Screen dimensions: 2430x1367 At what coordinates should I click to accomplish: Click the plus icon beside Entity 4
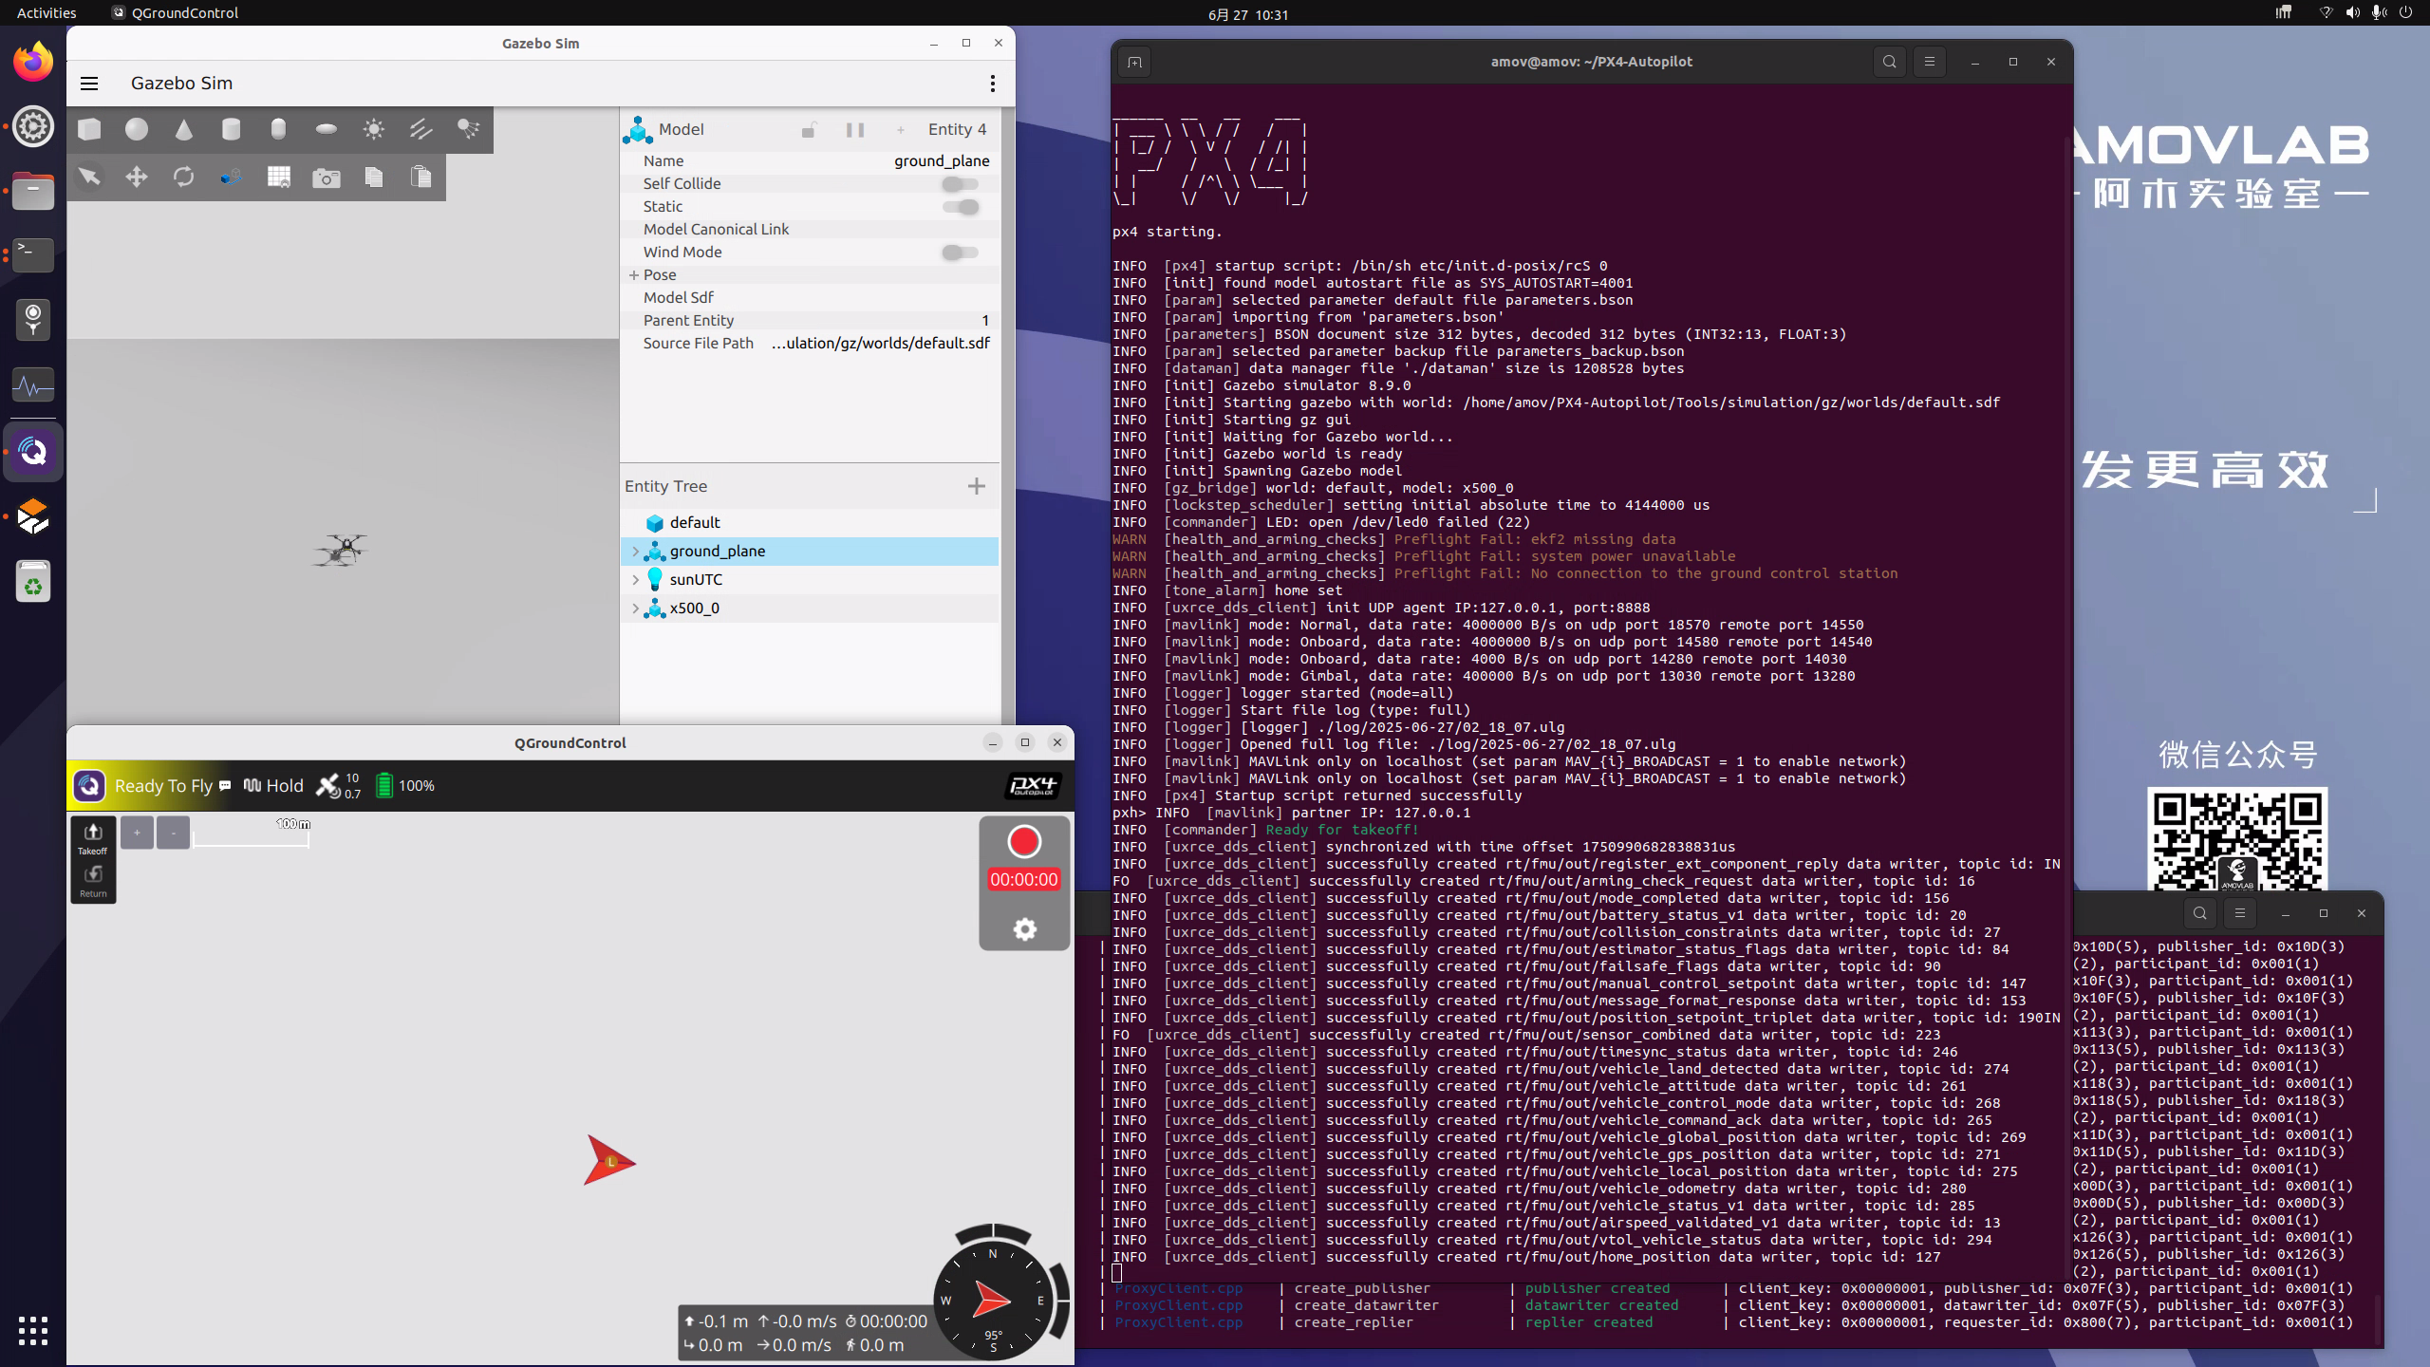(901, 130)
